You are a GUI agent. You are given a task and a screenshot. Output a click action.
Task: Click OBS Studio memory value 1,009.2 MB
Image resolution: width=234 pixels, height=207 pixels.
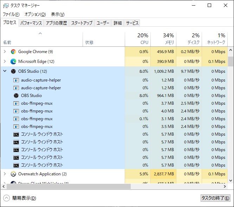(x=164, y=71)
